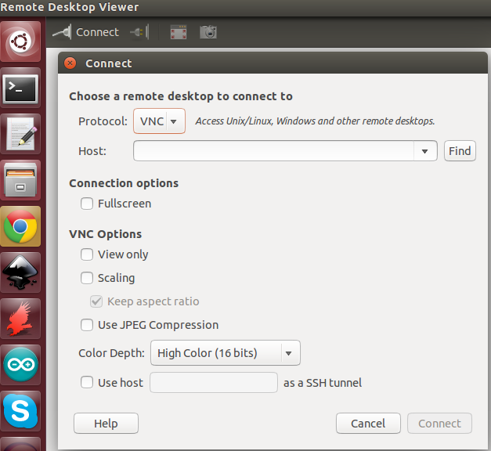Open the Protocol VNC dropdown
Viewport: 491px width, 451px height.
(x=160, y=121)
